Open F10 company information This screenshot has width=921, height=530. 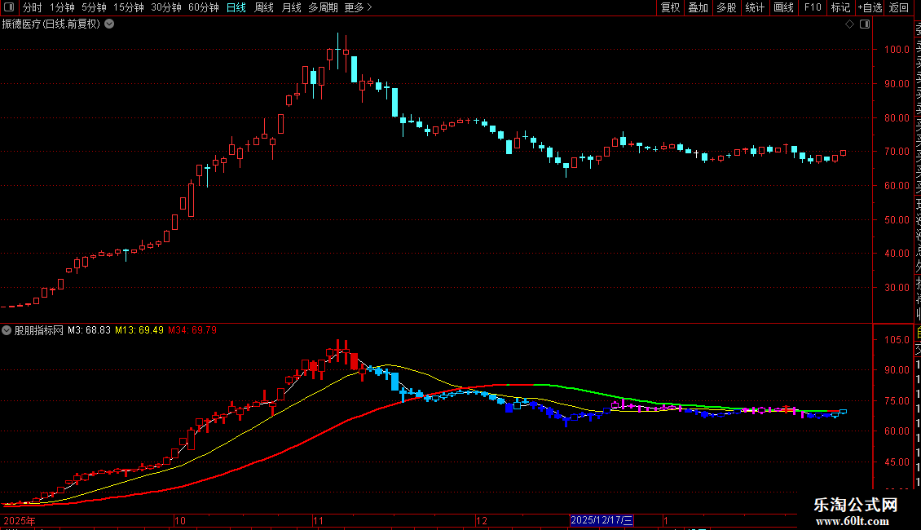[813, 7]
